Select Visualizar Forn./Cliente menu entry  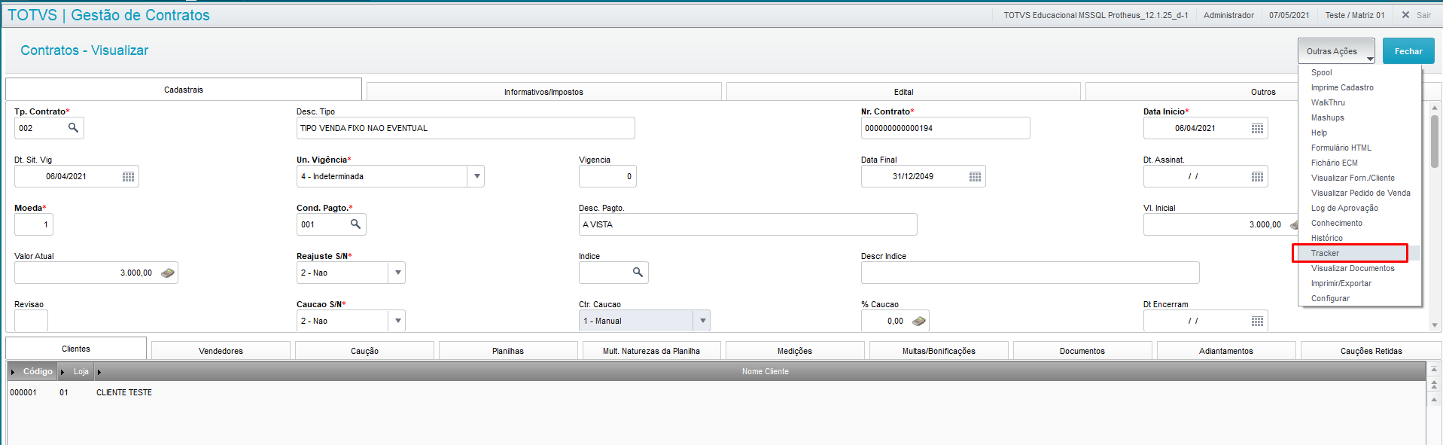tap(1359, 178)
